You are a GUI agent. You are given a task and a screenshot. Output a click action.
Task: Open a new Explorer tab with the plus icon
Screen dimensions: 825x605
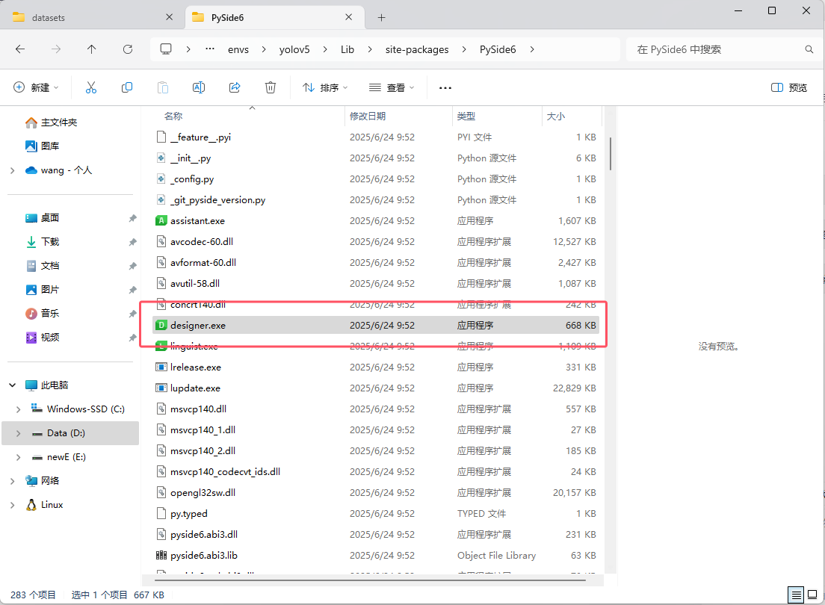381,16
